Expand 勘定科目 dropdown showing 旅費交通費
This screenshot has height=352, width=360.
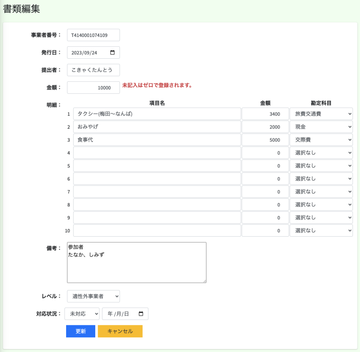click(x=321, y=114)
